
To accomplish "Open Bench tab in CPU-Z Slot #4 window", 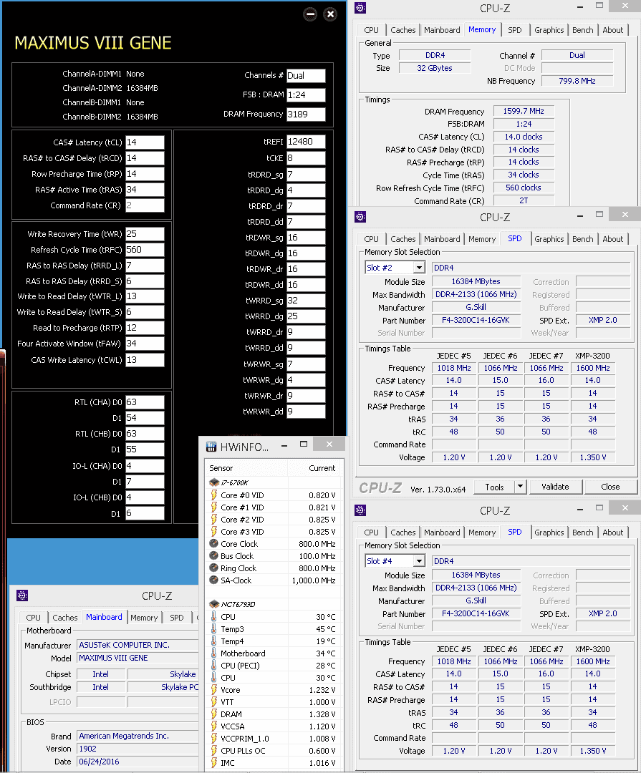I will click(583, 533).
